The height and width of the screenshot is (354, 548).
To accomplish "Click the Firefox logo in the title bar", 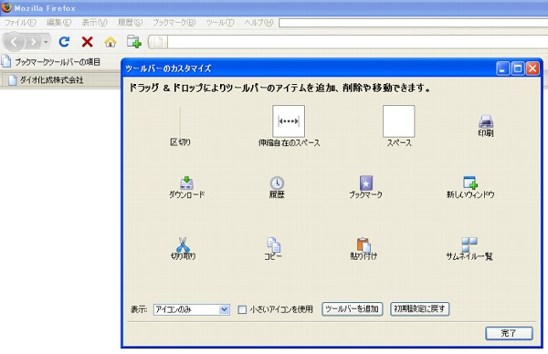I will [x=6, y=7].
